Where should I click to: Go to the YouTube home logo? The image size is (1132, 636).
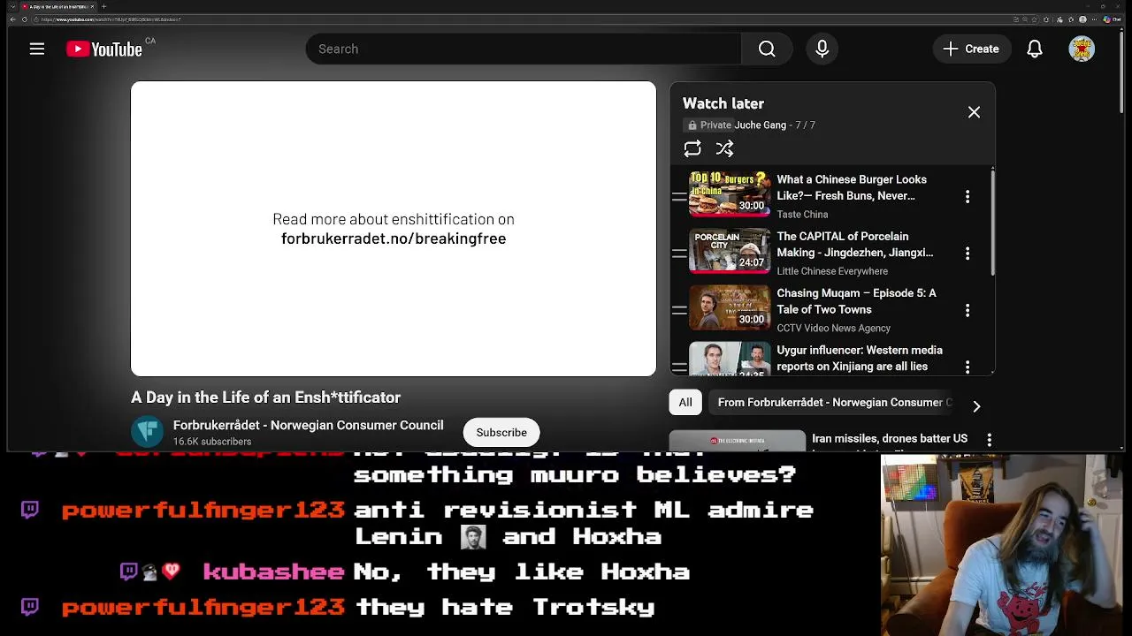coord(104,49)
